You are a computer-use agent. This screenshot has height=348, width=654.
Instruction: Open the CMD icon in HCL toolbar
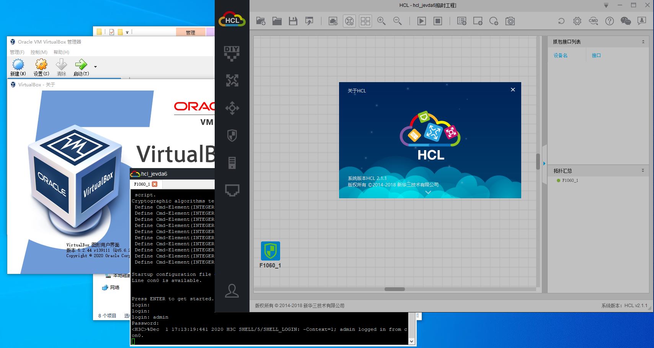click(x=594, y=21)
